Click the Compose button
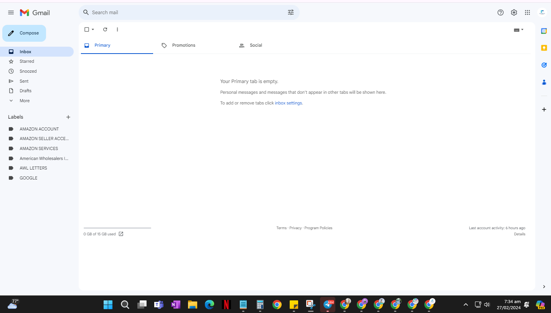This screenshot has height=313, width=551. pos(24,33)
